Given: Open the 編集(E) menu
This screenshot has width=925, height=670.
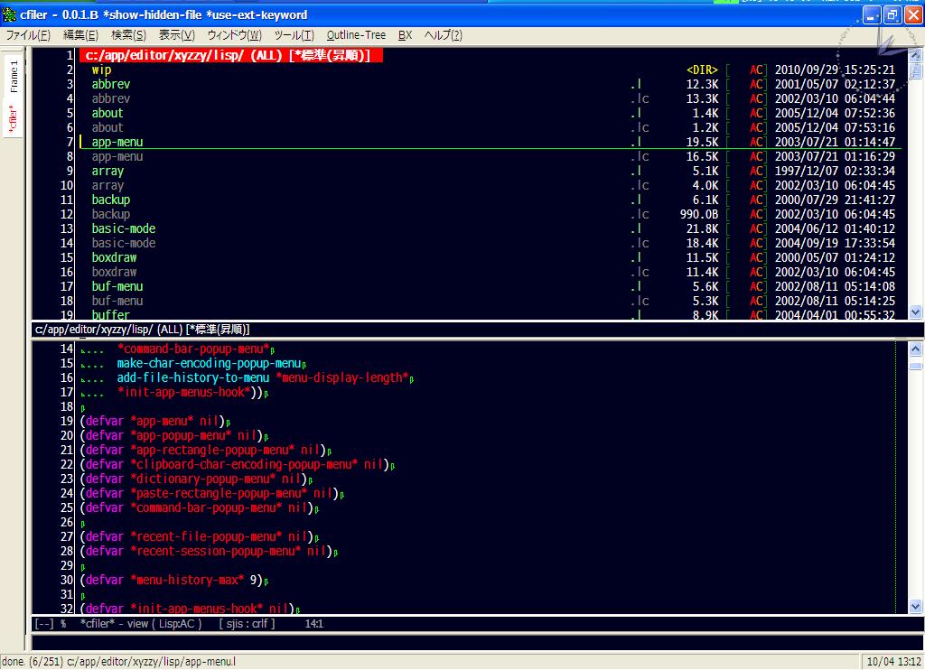Looking at the screenshot, I should tap(80, 35).
